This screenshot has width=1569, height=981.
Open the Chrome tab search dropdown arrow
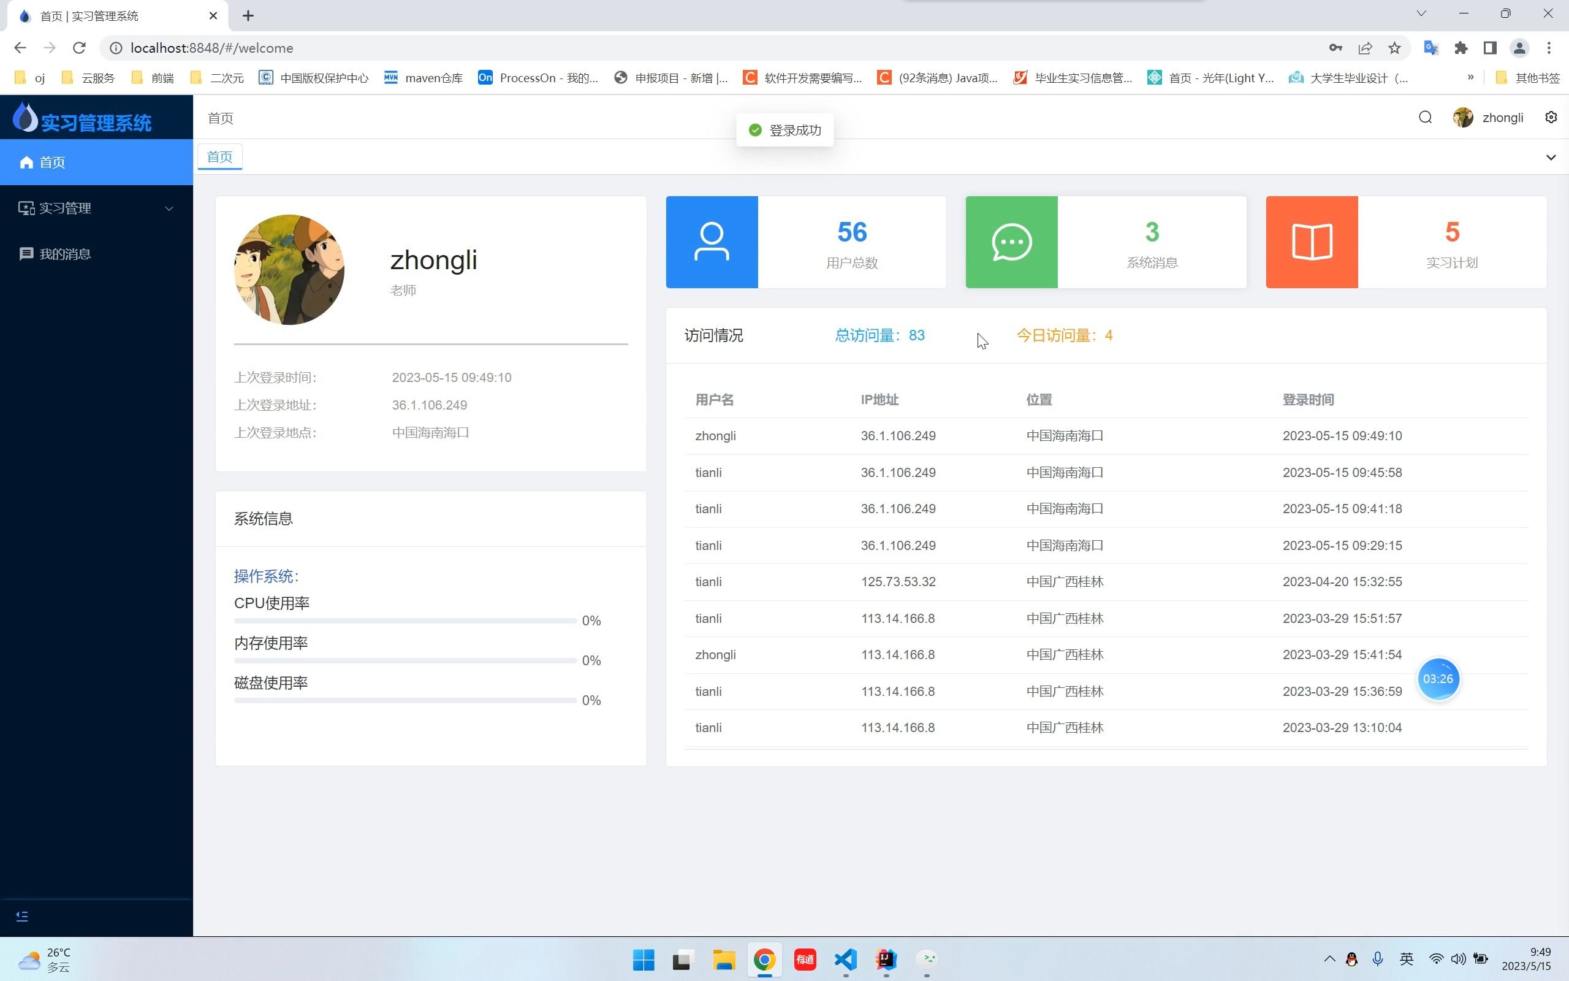(1421, 13)
